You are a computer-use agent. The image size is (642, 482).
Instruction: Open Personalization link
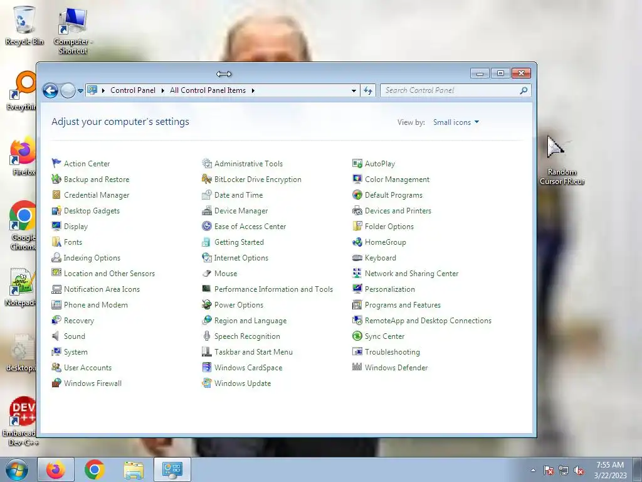(390, 289)
